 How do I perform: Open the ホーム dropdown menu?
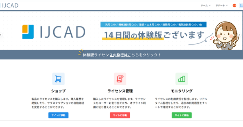(205, 6)
